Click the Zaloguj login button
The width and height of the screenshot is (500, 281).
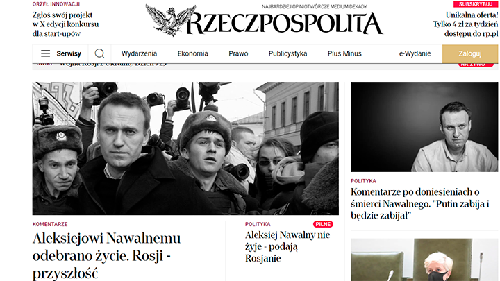[x=470, y=54]
